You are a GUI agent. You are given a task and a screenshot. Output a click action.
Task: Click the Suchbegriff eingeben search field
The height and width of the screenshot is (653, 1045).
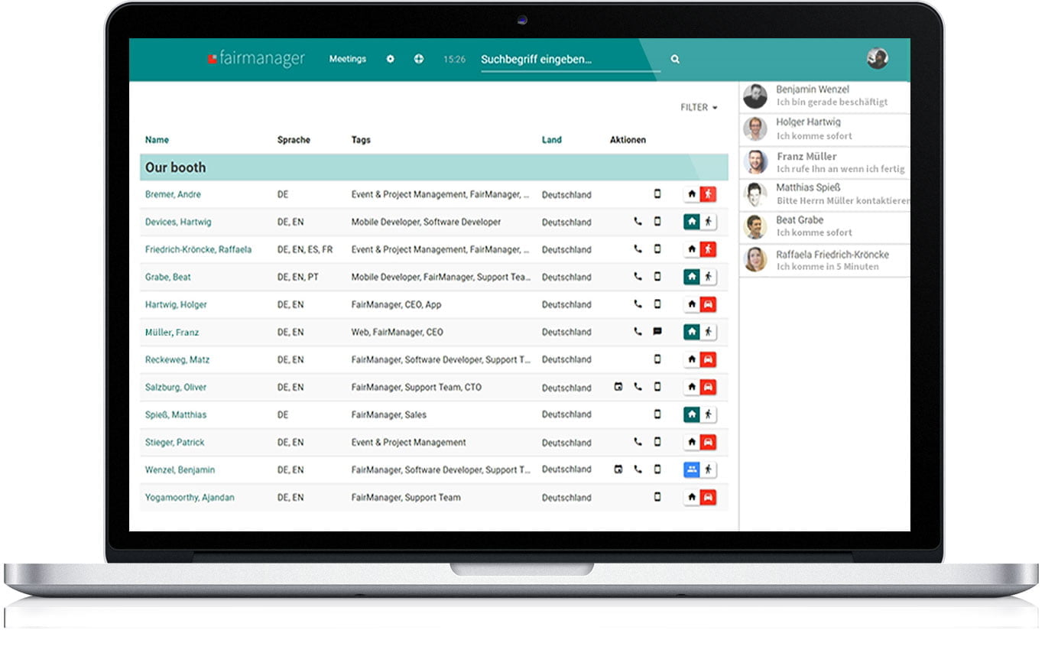click(x=570, y=60)
